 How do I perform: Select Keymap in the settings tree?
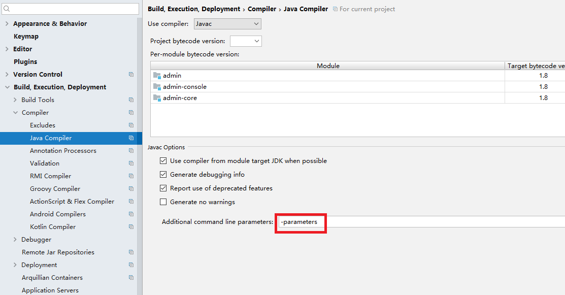[x=26, y=37]
